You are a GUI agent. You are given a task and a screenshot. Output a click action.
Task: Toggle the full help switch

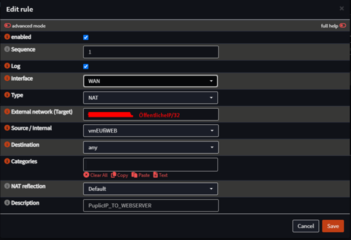(x=343, y=26)
